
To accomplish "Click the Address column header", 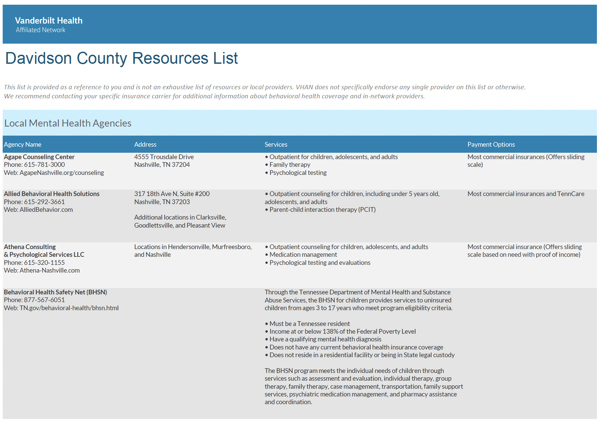I will (x=145, y=144).
